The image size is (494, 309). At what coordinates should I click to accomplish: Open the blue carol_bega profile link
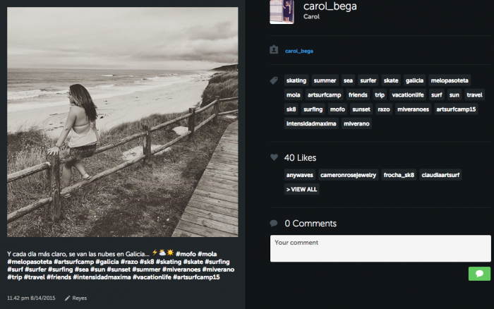pos(299,51)
